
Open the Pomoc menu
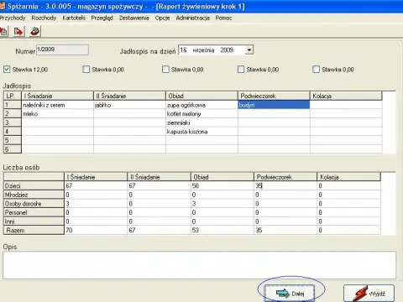[223, 18]
